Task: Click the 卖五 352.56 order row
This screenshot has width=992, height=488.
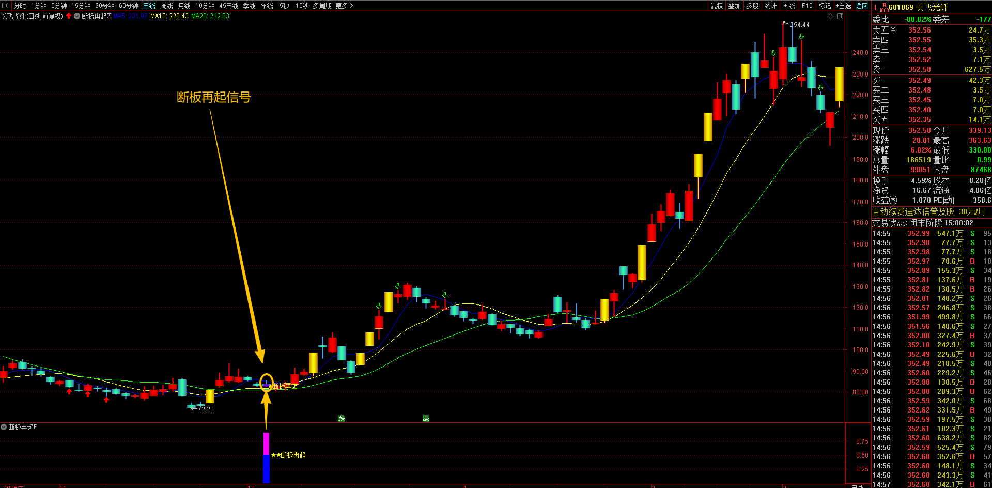Action: click(x=932, y=30)
